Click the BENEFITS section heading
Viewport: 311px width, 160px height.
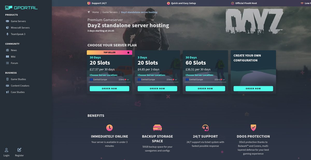point(96,116)
